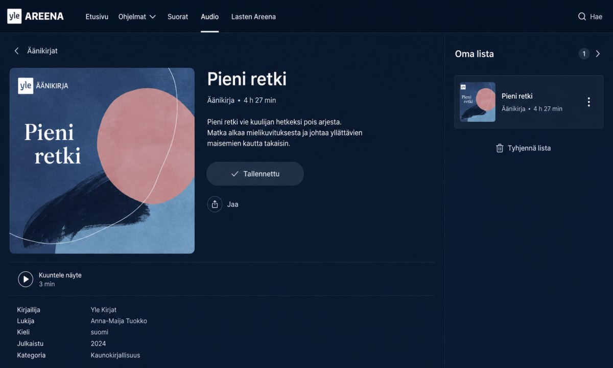Viewport: 613px width, 368px height.
Task: Click the Äänikirjat breadcrumb text
Action: point(42,51)
